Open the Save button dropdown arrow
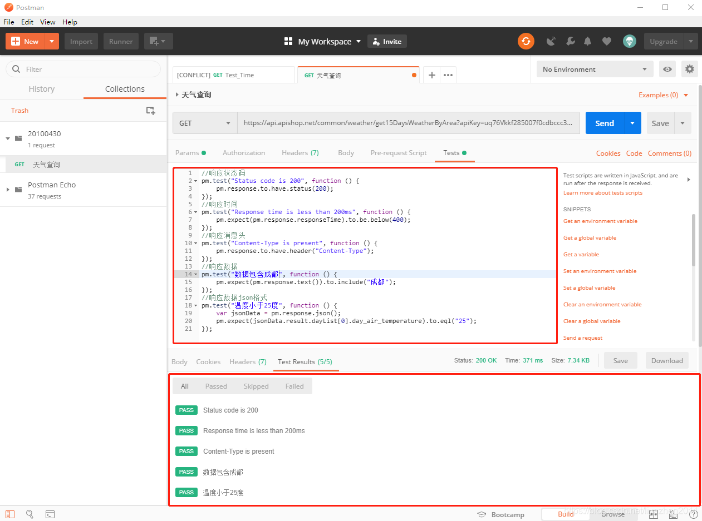The image size is (702, 521). tap(683, 123)
